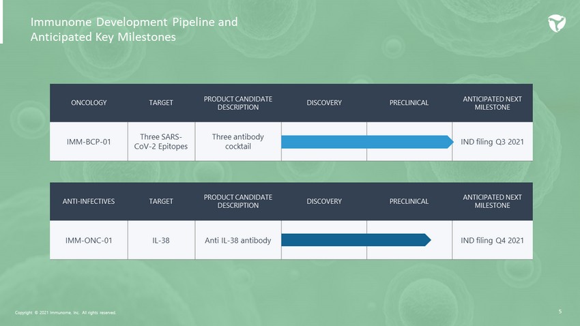Click IND filing Q3 2021 milestone
The width and height of the screenshot is (580, 326).
click(x=492, y=142)
